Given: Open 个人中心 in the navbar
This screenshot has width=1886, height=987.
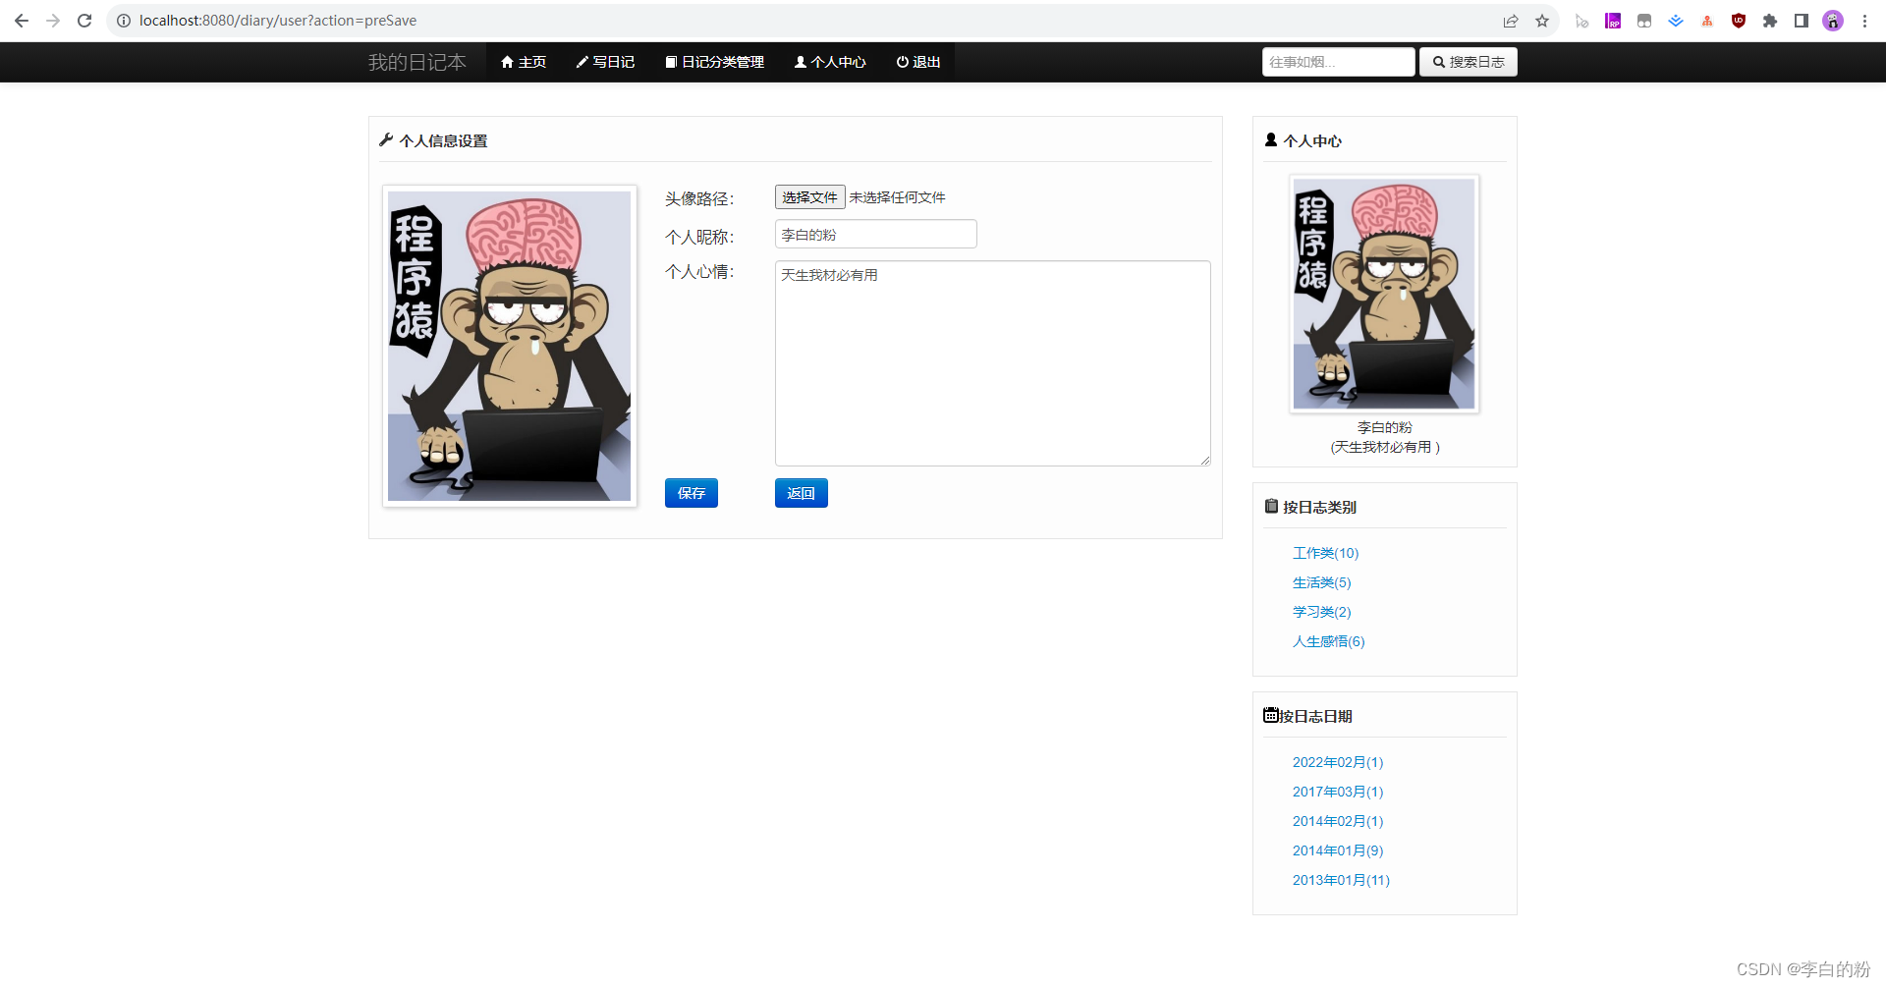Looking at the screenshot, I should tap(830, 62).
